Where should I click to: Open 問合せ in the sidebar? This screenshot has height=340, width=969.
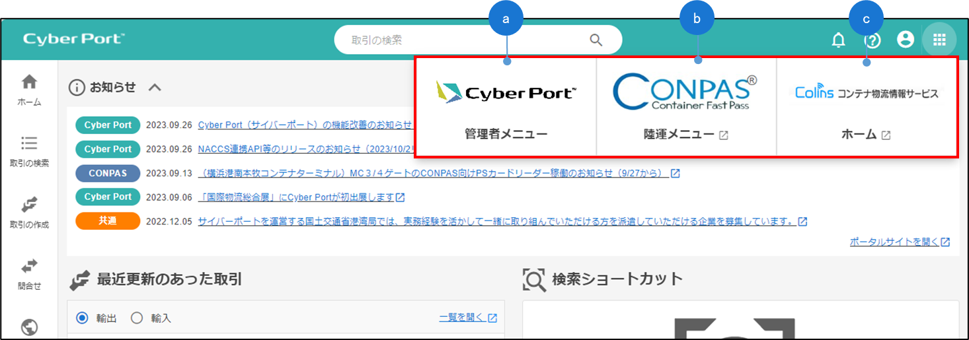[29, 273]
